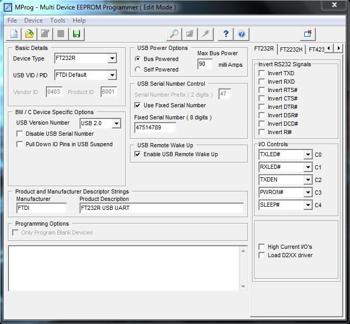Enable the Invert CTS# checkbox
Viewport: 350px width, 324px height.
coord(262,98)
